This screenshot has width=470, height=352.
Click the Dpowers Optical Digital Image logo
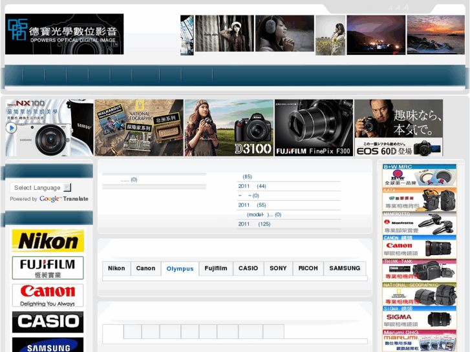pos(64,34)
